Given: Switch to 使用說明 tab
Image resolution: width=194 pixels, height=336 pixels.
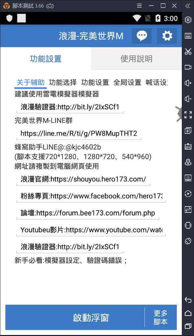Looking at the screenshot, I should click(x=136, y=59).
